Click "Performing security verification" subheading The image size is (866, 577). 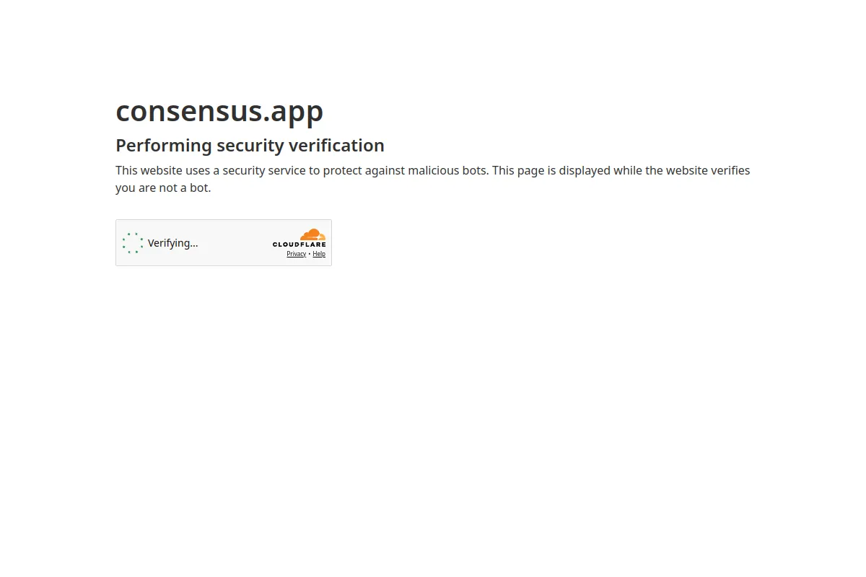[x=250, y=145]
